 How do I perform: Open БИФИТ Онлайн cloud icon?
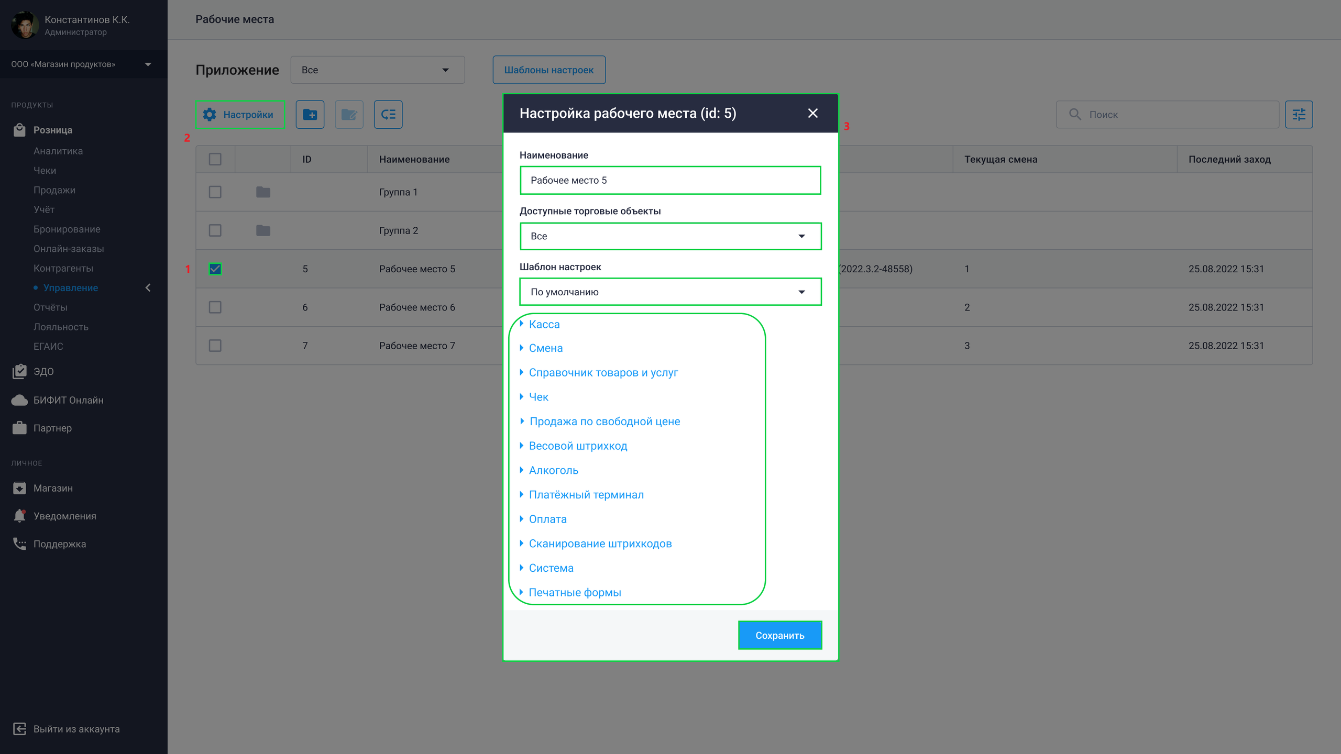(19, 400)
